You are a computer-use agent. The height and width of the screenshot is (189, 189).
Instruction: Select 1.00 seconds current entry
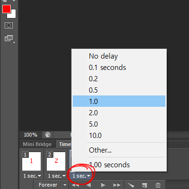119,165
